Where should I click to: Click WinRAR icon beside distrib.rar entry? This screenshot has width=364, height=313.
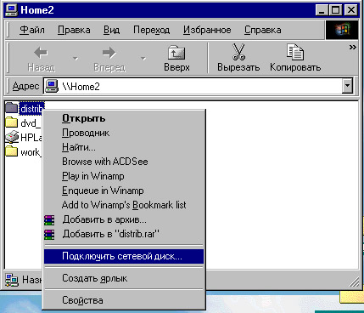point(49,235)
